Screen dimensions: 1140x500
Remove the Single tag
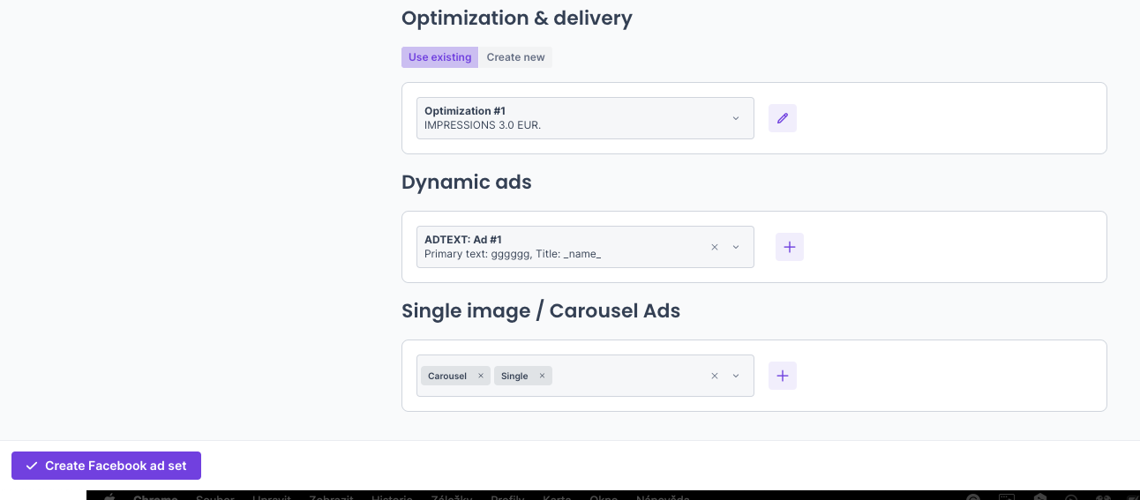(x=542, y=376)
